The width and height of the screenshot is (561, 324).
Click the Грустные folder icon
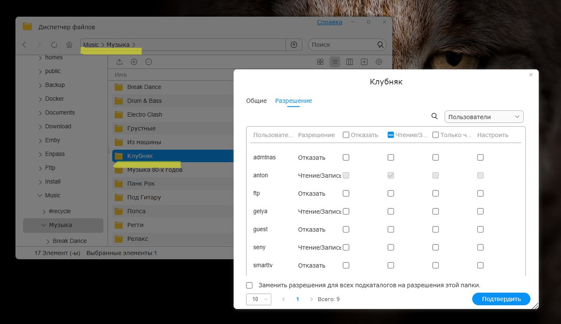[x=119, y=128]
